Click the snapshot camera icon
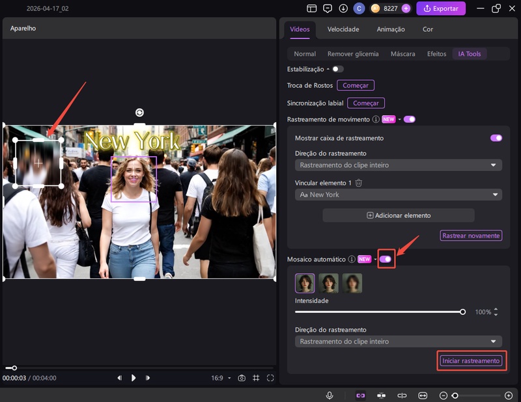The width and height of the screenshot is (521, 402). click(x=242, y=378)
